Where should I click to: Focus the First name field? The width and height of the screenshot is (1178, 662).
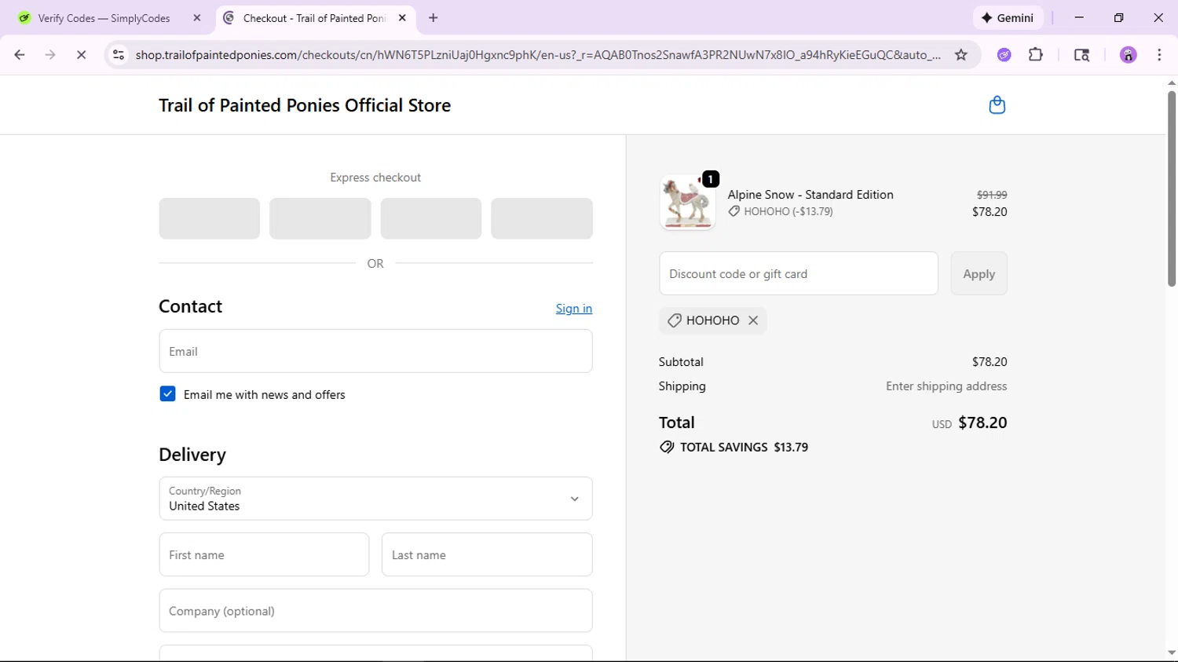click(x=264, y=554)
